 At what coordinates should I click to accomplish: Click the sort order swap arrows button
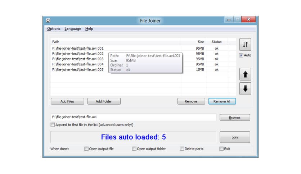245,45
